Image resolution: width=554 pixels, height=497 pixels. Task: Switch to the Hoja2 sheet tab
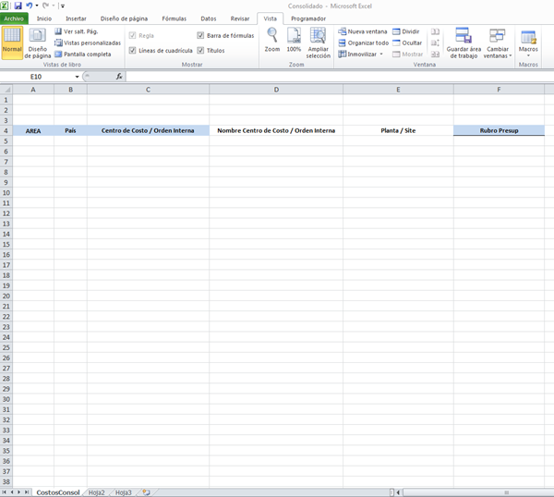(x=96, y=492)
